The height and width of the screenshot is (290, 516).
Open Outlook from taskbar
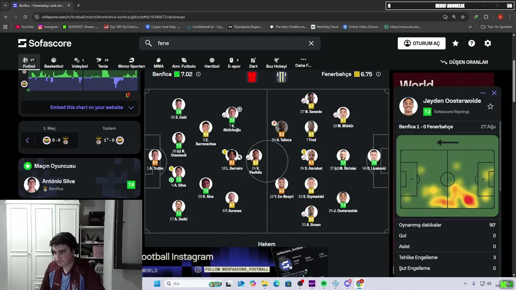(241, 284)
